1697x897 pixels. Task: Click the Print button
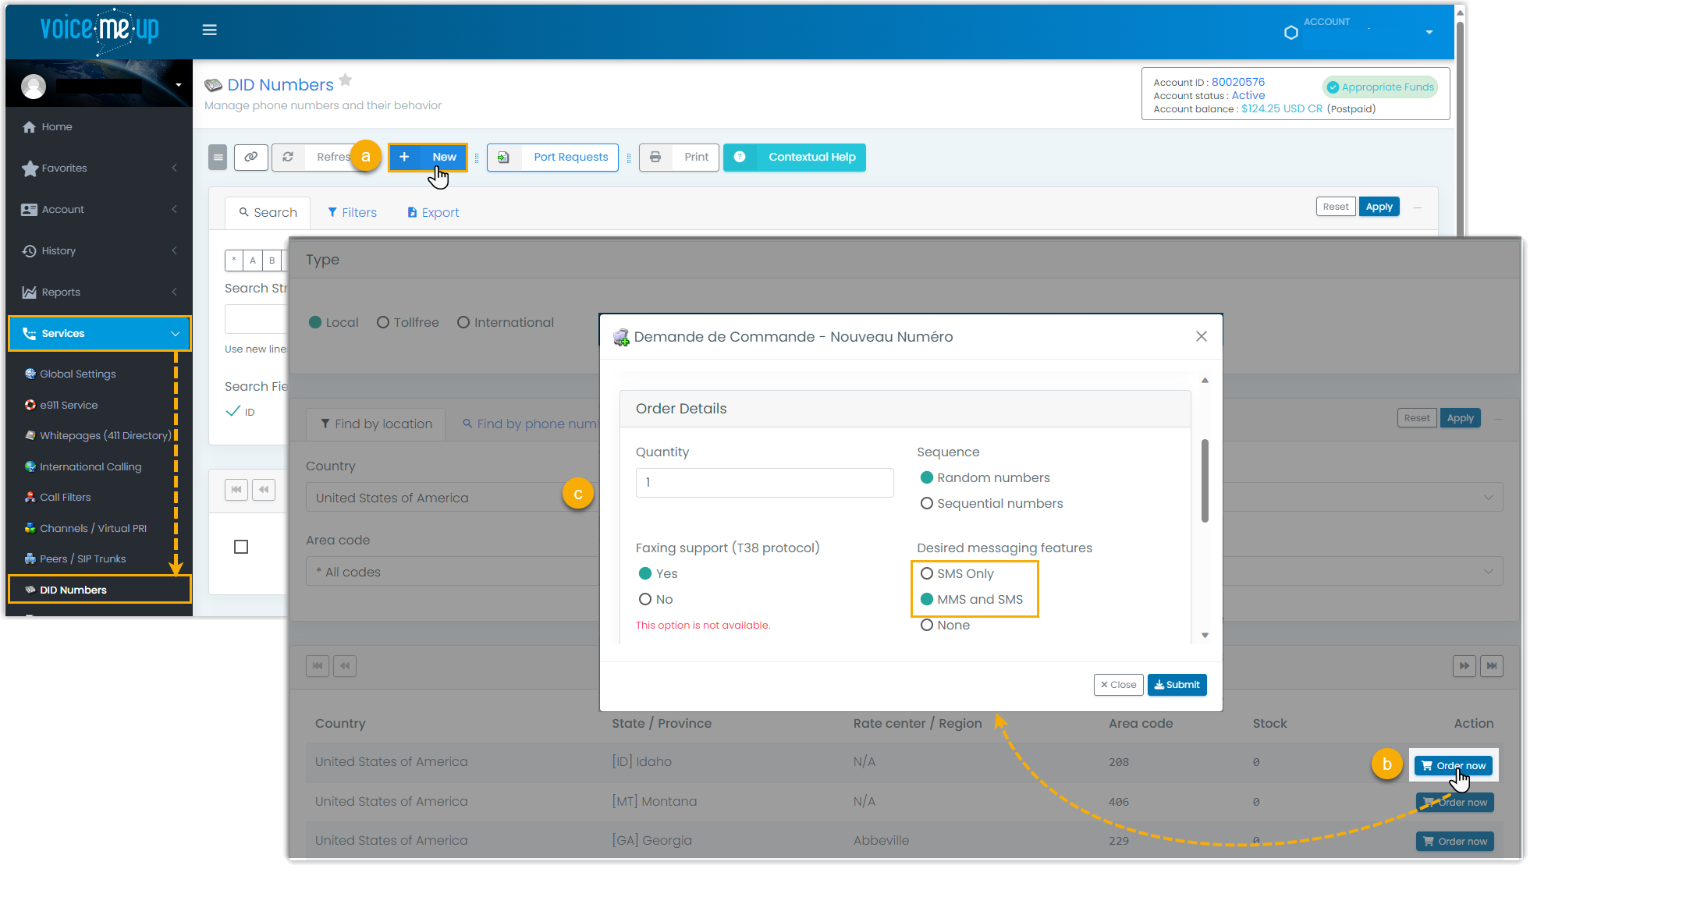(679, 157)
